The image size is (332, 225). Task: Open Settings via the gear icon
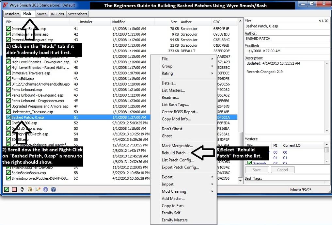pos(45,189)
